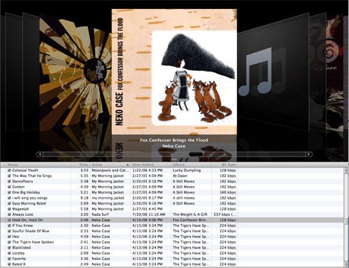Click the album title caption in Cover Flow
The image size is (349, 268).
pyautogui.click(x=174, y=140)
